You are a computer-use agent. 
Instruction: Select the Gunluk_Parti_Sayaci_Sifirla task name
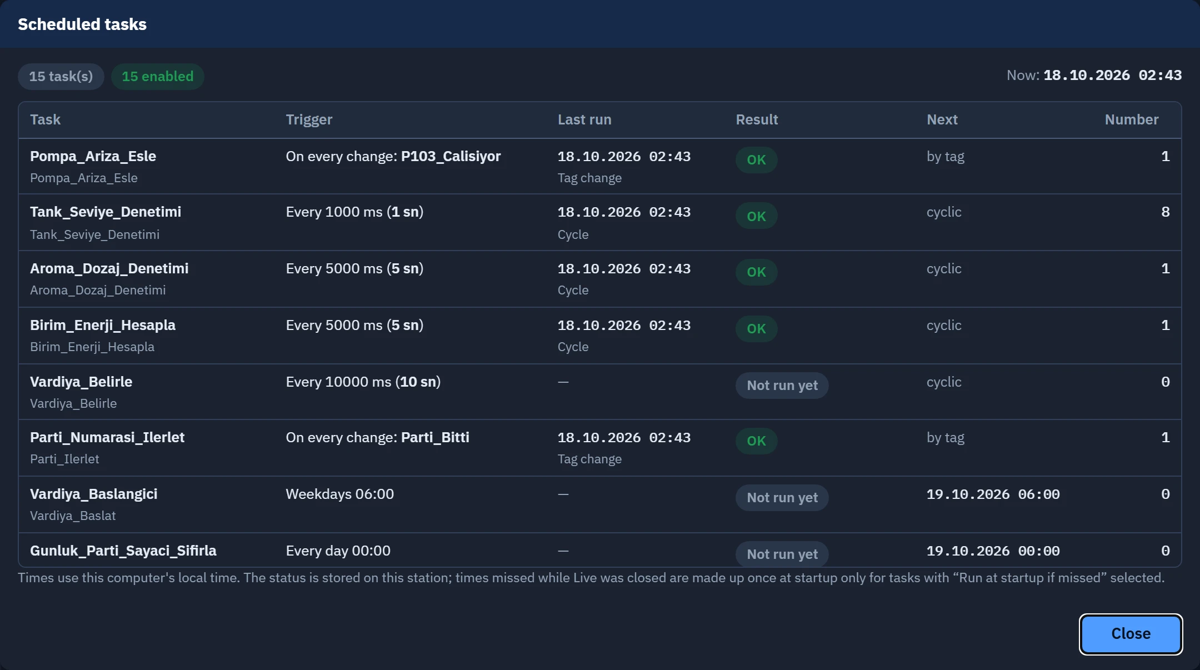pyautogui.click(x=123, y=551)
